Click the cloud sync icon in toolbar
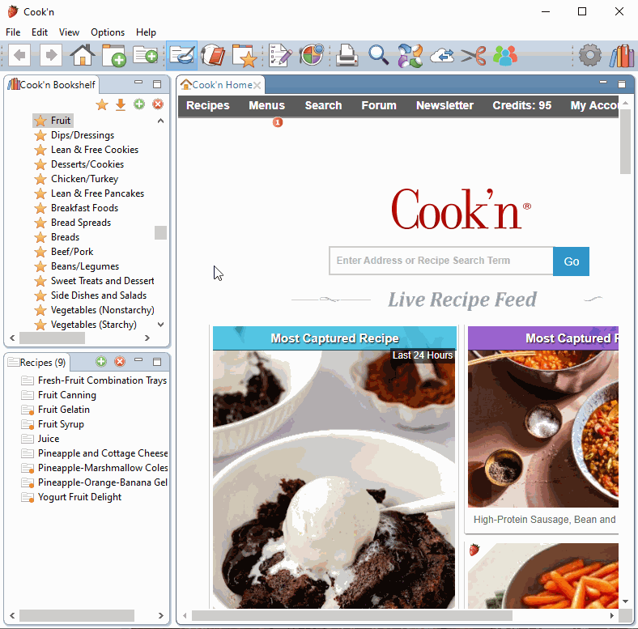 pos(442,56)
